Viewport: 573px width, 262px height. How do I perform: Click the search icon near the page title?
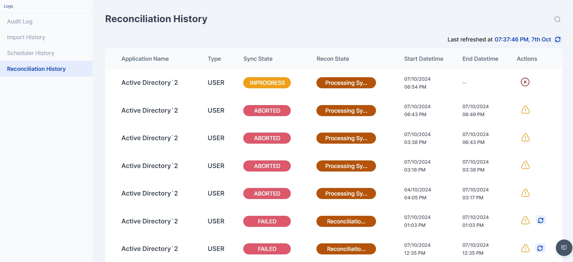(557, 19)
